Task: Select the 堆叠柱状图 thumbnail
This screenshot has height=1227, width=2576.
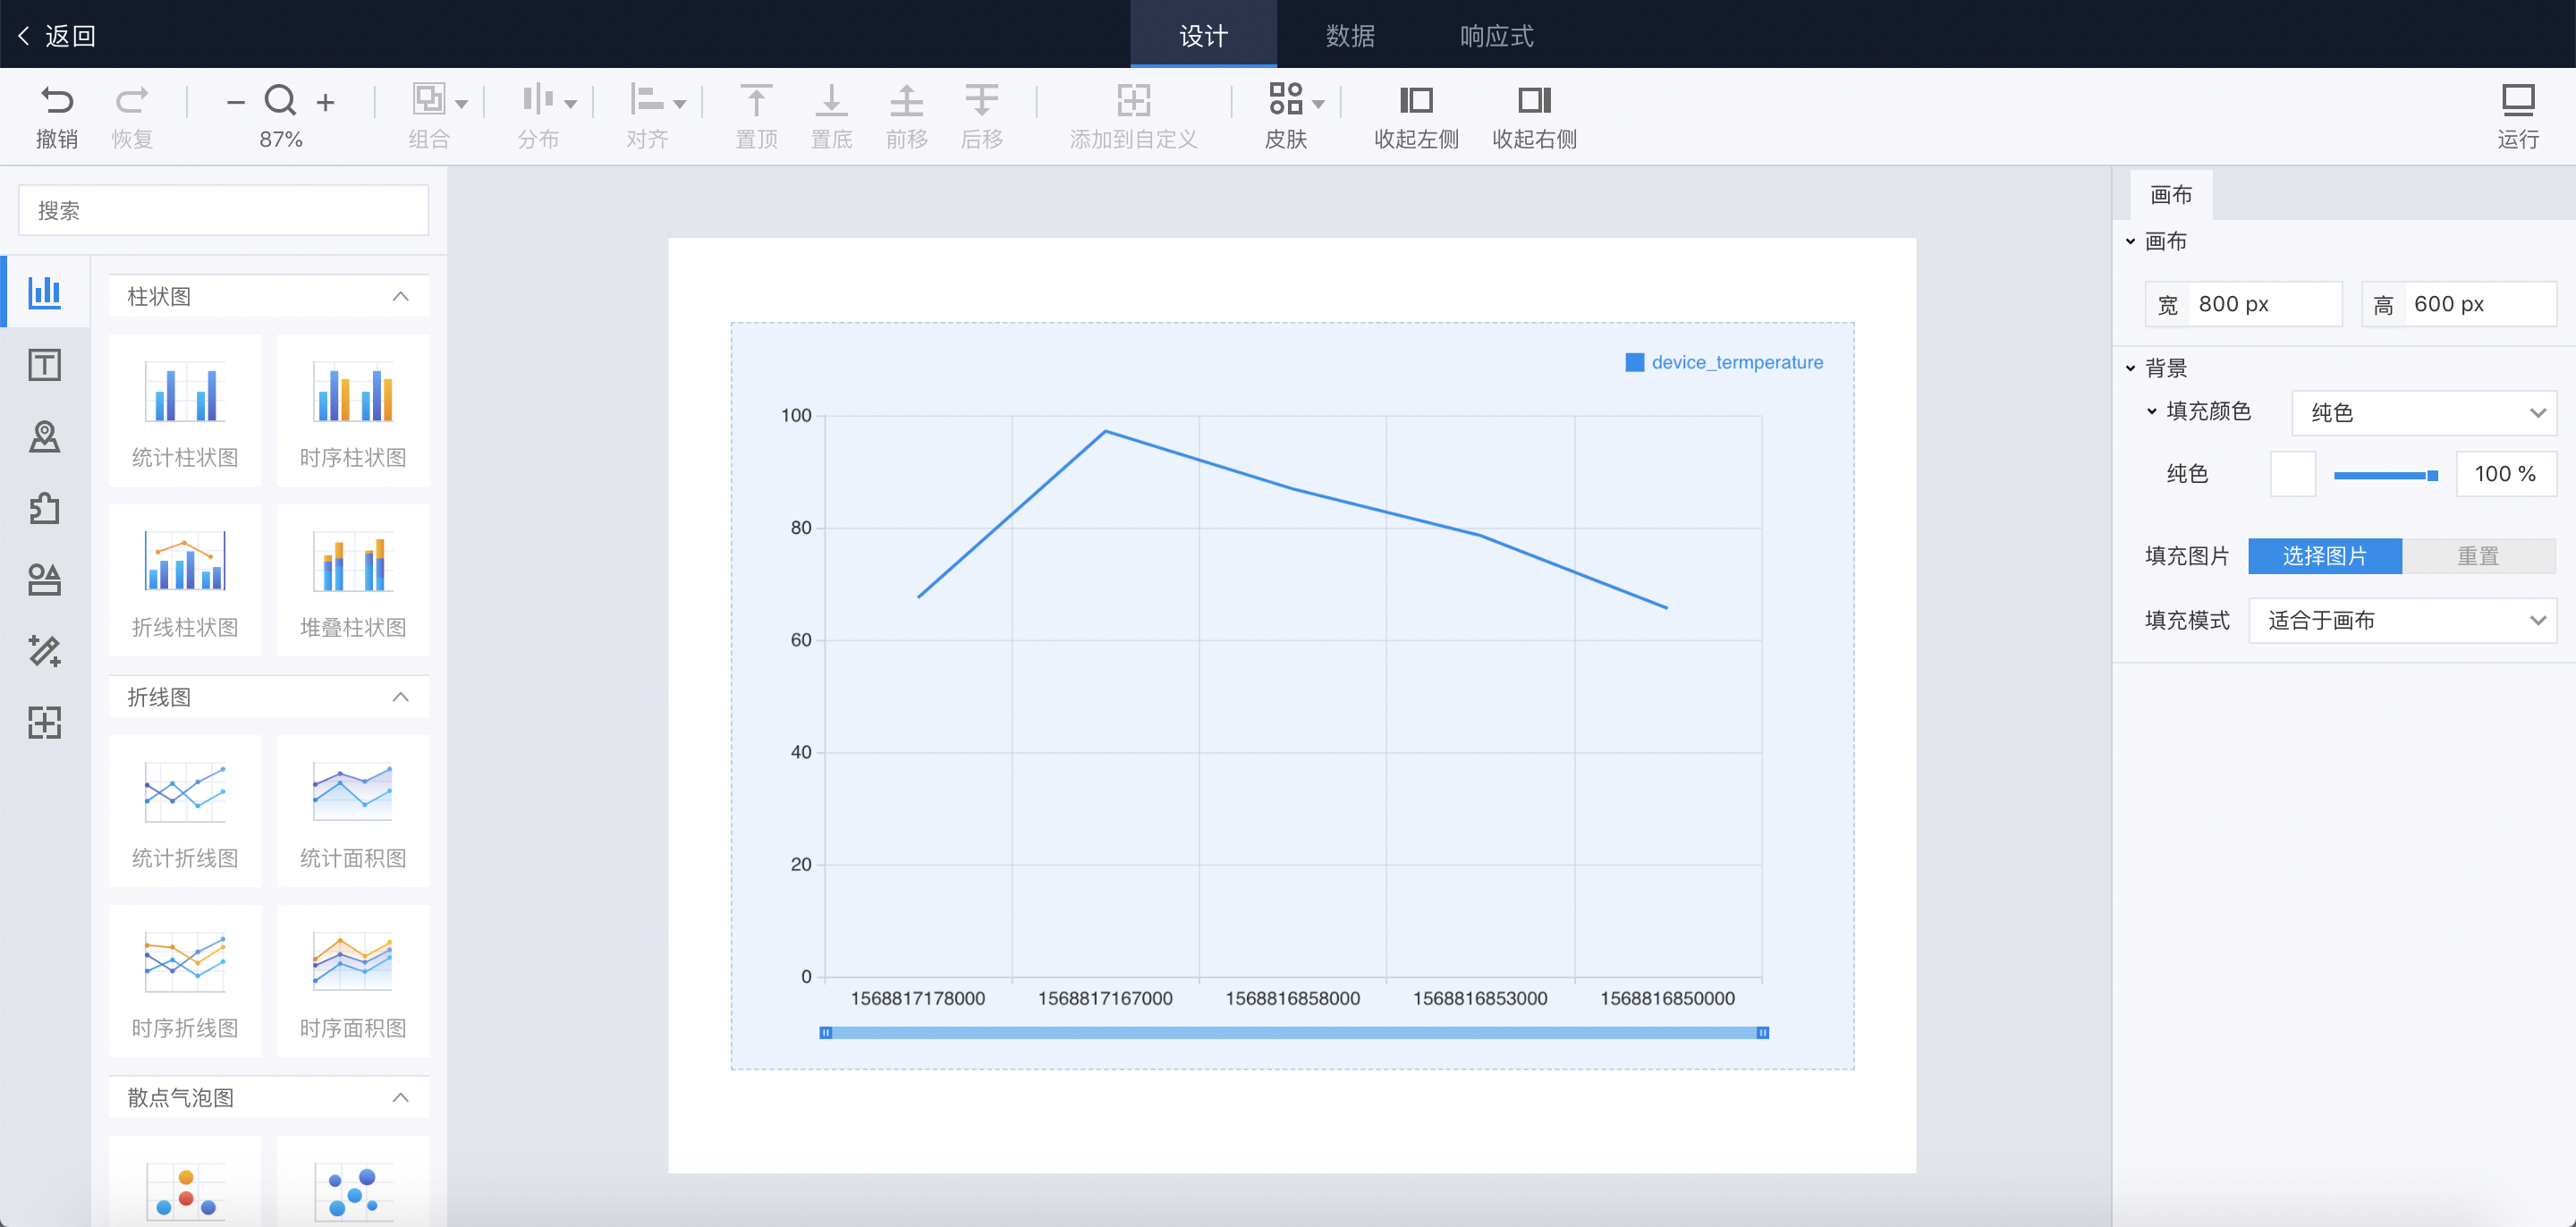Action: point(353,581)
